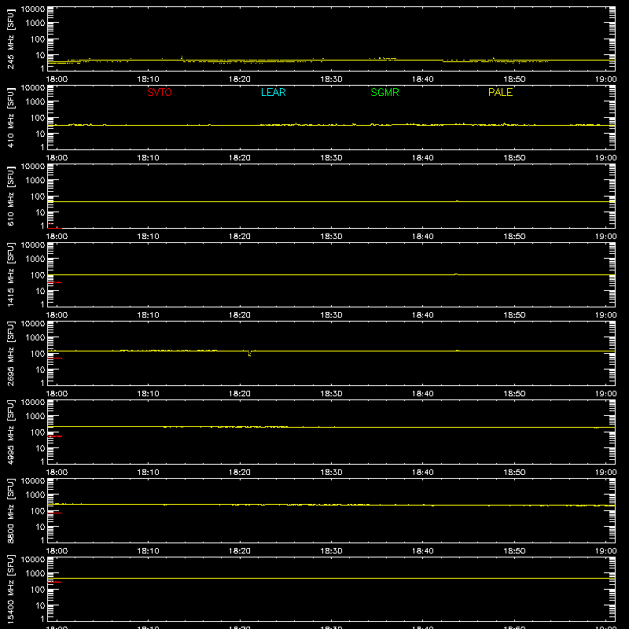Click the small bump in the 610 MHz trace
Viewport: 629px width, 629px height.
(x=458, y=201)
